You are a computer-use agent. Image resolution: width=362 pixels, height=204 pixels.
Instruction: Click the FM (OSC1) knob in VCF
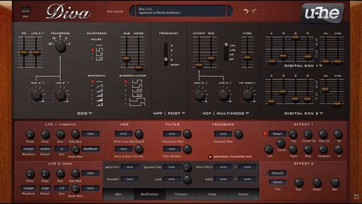tap(248, 95)
